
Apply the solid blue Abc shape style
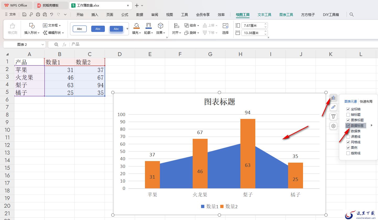coord(98,29)
